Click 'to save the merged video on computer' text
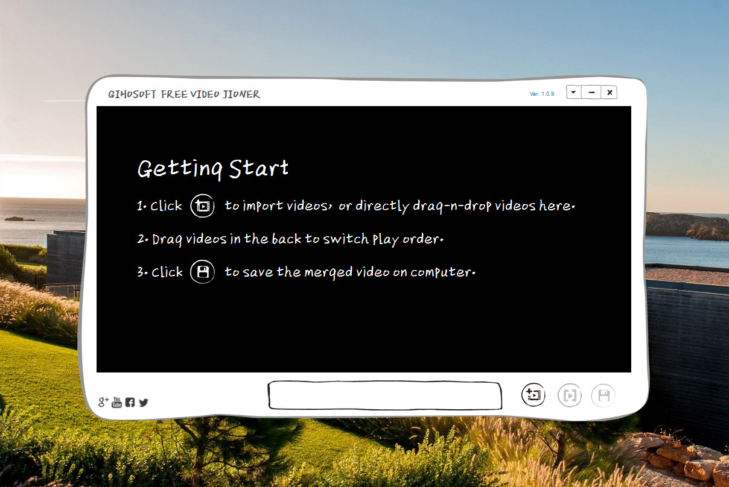Viewport: 729px width, 487px height. point(351,272)
